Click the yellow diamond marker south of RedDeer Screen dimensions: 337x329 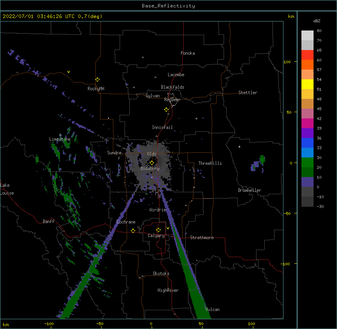(x=166, y=109)
